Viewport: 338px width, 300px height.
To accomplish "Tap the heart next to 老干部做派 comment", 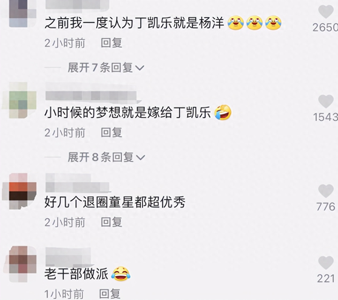I will click(x=326, y=263).
